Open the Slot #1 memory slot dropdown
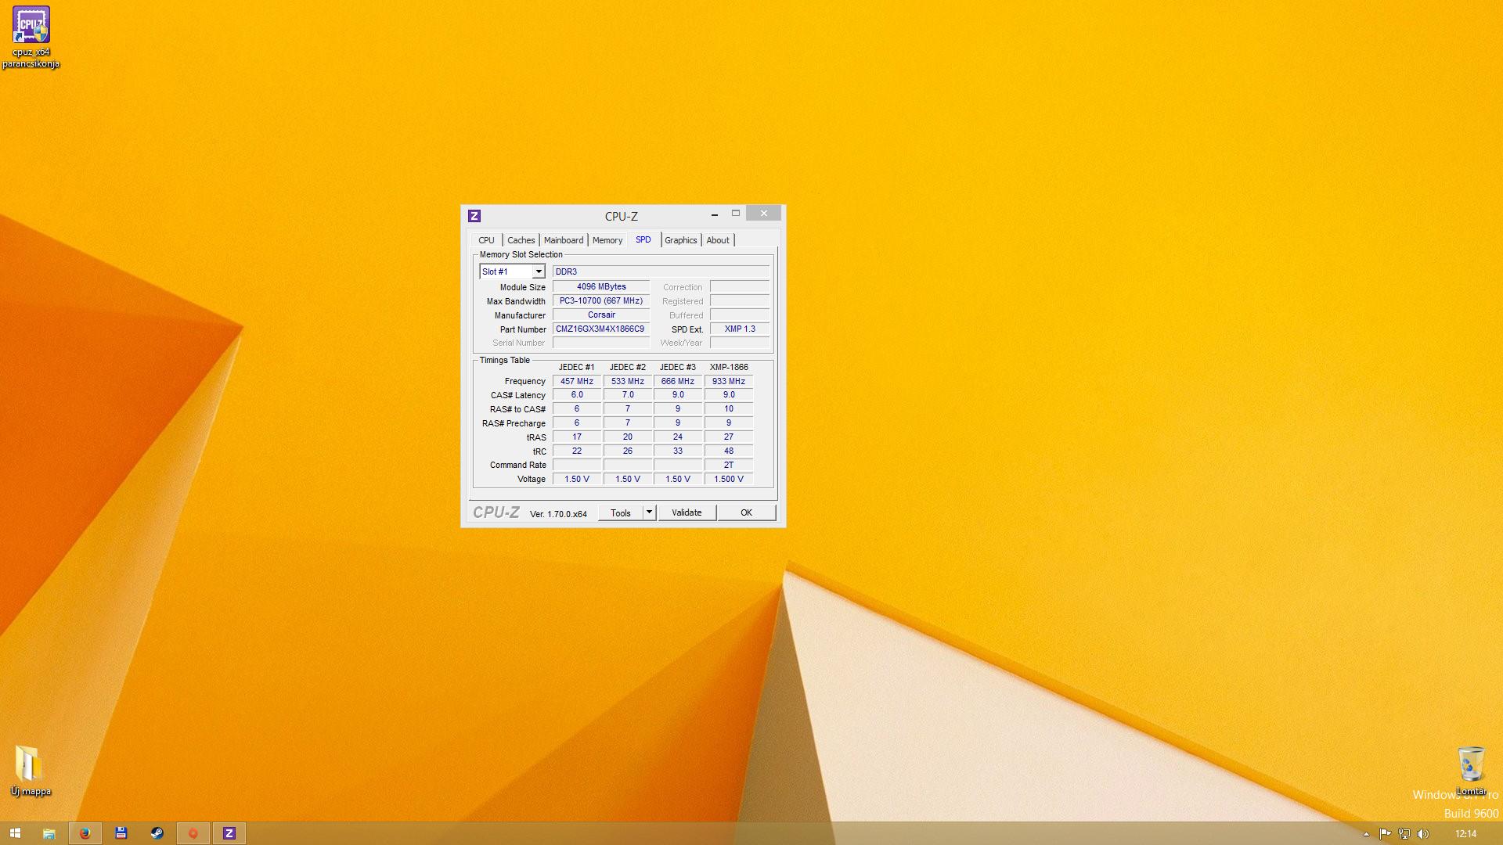The image size is (1503, 845). click(x=512, y=271)
